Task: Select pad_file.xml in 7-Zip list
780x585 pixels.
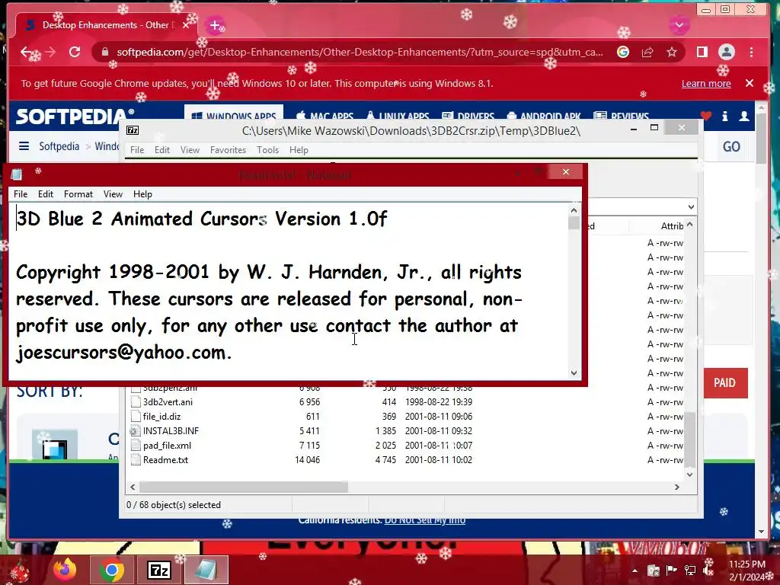Action: (x=167, y=445)
